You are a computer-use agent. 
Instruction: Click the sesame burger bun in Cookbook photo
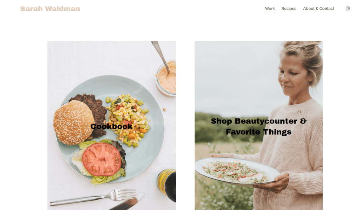[74, 122]
